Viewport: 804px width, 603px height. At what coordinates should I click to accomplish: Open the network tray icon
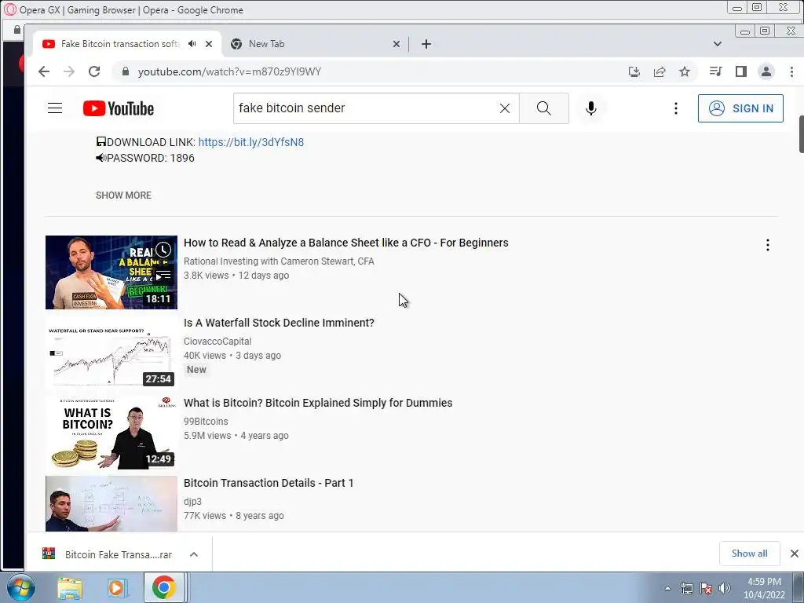686,589
